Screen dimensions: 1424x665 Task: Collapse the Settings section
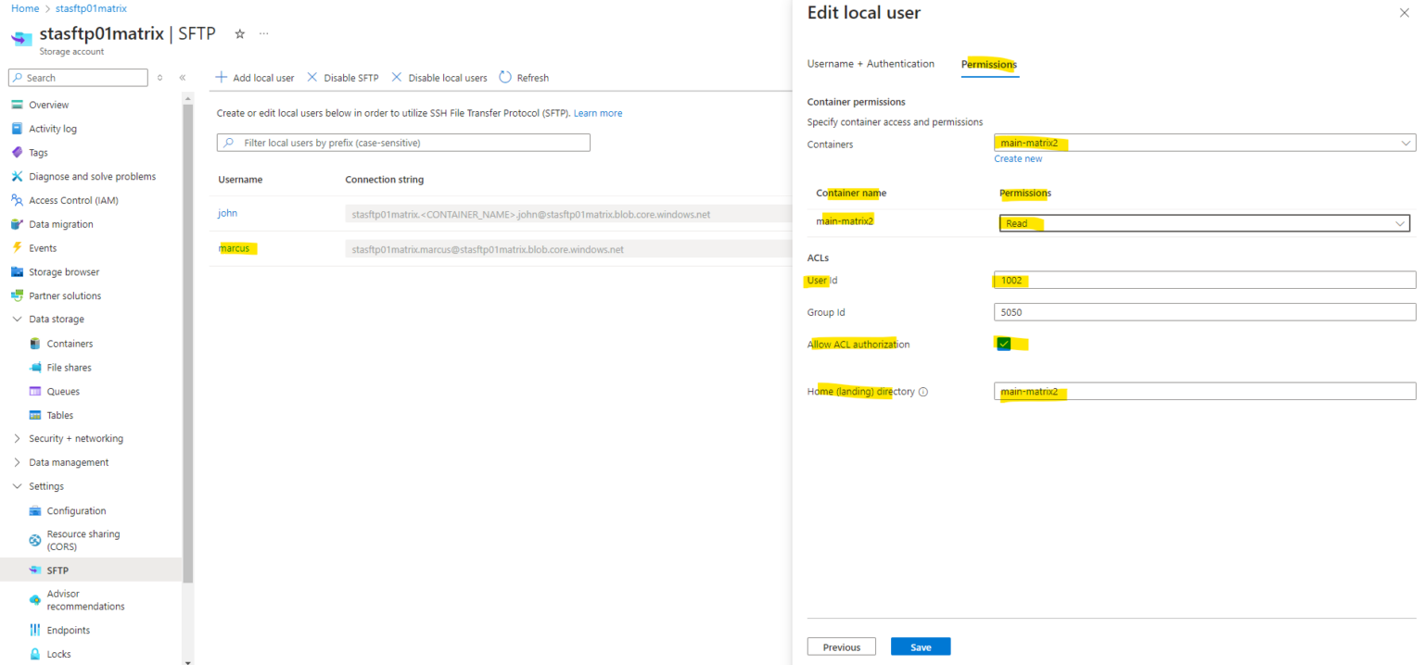16,485
